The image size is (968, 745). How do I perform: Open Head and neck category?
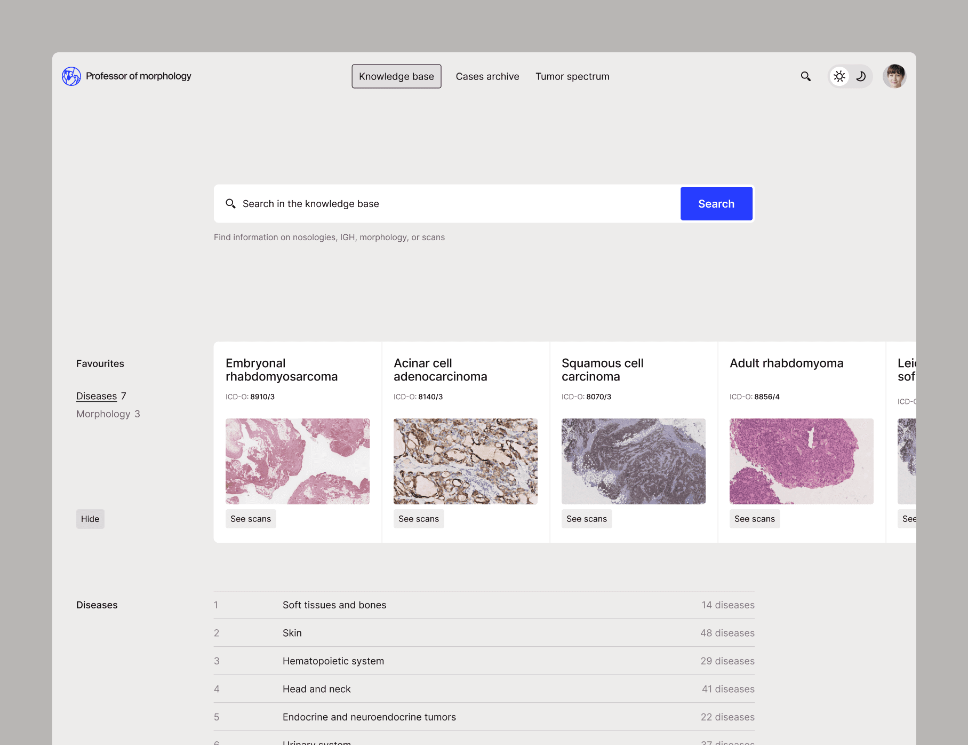484,689
